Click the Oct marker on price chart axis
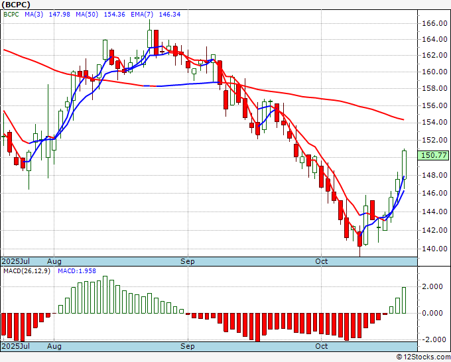Viewport: 451px width, 362px height. (x=322, y=262)
